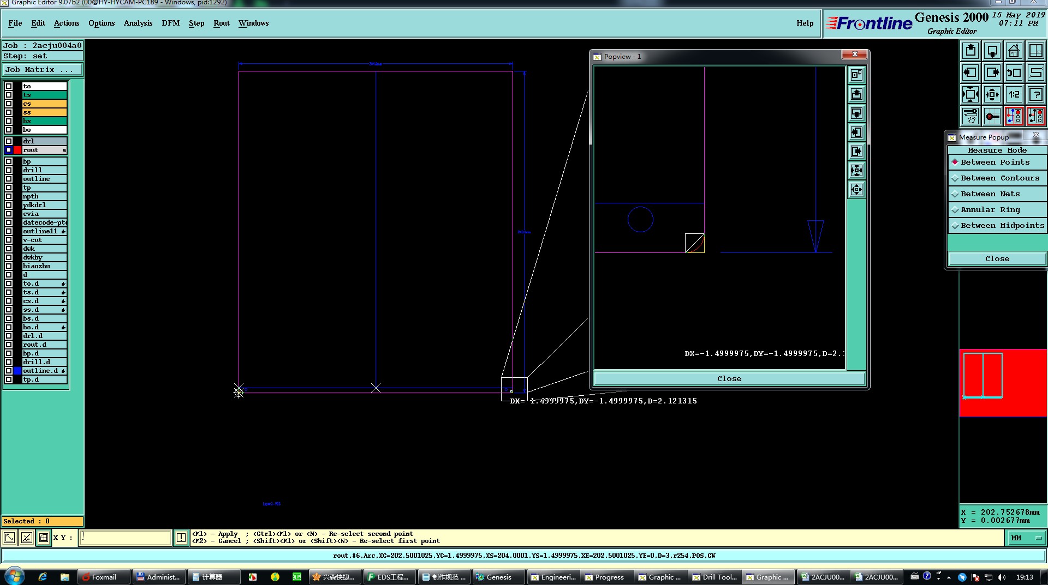
Task: Toggle display box for layer 'ts'
Action: pos(9,95)
